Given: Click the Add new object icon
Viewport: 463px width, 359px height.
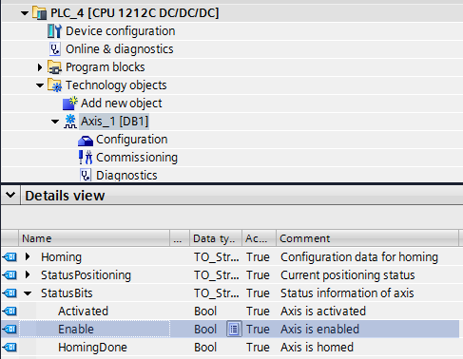Looking at the screenshot, I should (69, 104).
